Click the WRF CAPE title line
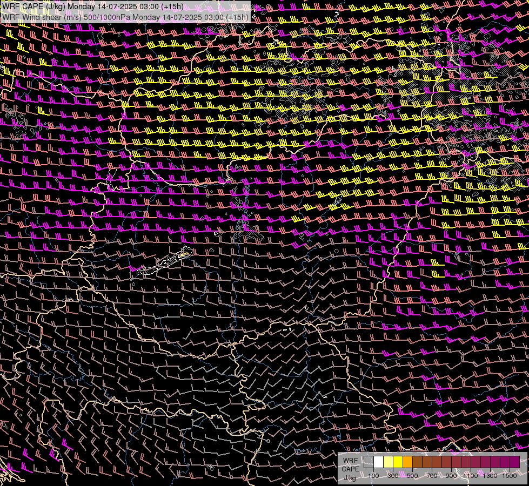529x486 pixels. click(x=93, y=6)
